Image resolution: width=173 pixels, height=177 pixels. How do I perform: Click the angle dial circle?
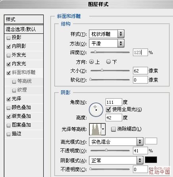click(x=96, y=110)
